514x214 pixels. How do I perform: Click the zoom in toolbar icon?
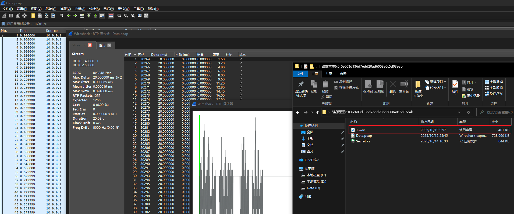119,16
